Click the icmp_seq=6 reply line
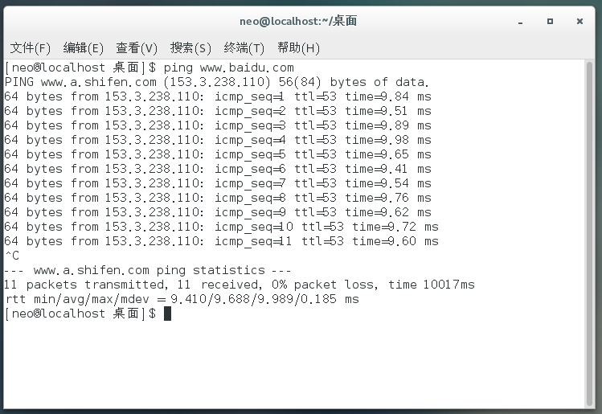Image resolution: width=602 pixels, height=414 pixels. (217, 169)
